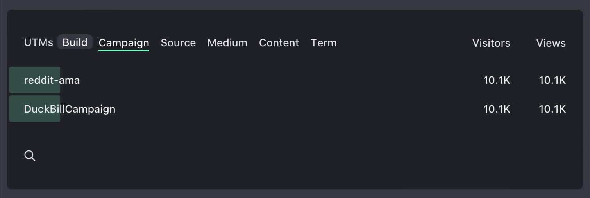The image size is (590, 198).
Task: Click the Build UTM button
Action: point(75,42)
